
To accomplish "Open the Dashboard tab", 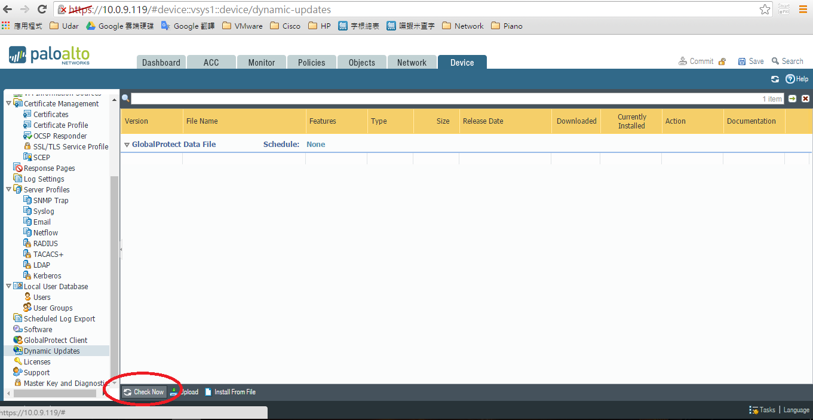I will pyautogui.click(x=161, y=62).
